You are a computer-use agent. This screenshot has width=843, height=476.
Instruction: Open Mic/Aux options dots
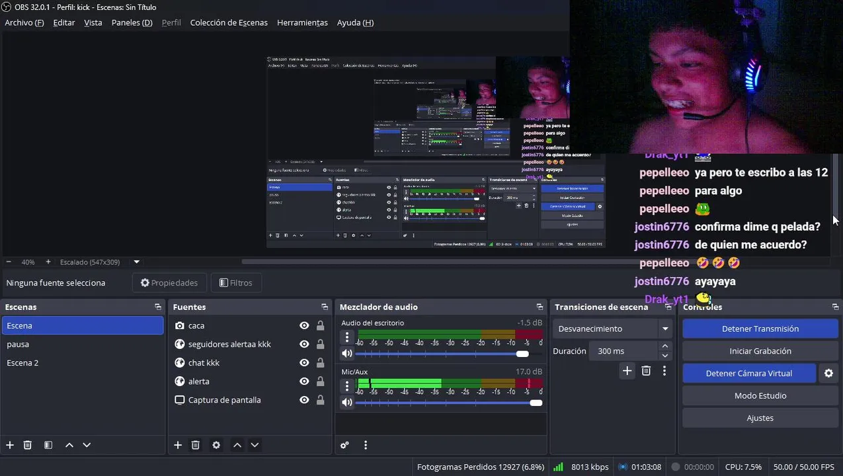point(347,386)
